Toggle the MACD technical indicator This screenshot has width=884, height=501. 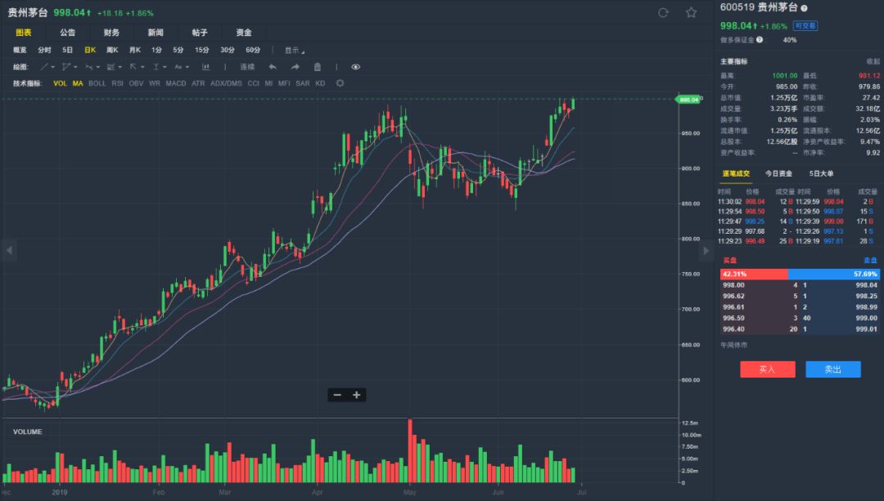pos(176,83)
